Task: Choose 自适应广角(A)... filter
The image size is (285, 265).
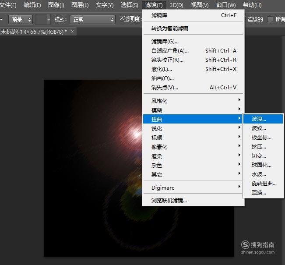Action: (x=194, y=50)
